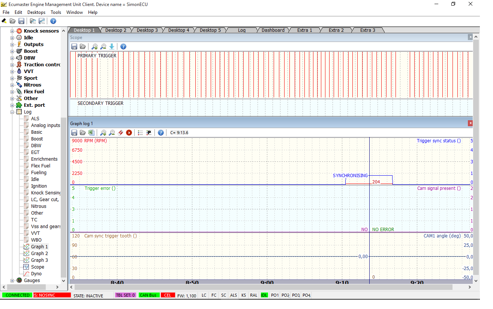This screenshot has height=309, width=493.
Task: Click the make permanent icon in main toolbar
Action: [x=4, y=21]
